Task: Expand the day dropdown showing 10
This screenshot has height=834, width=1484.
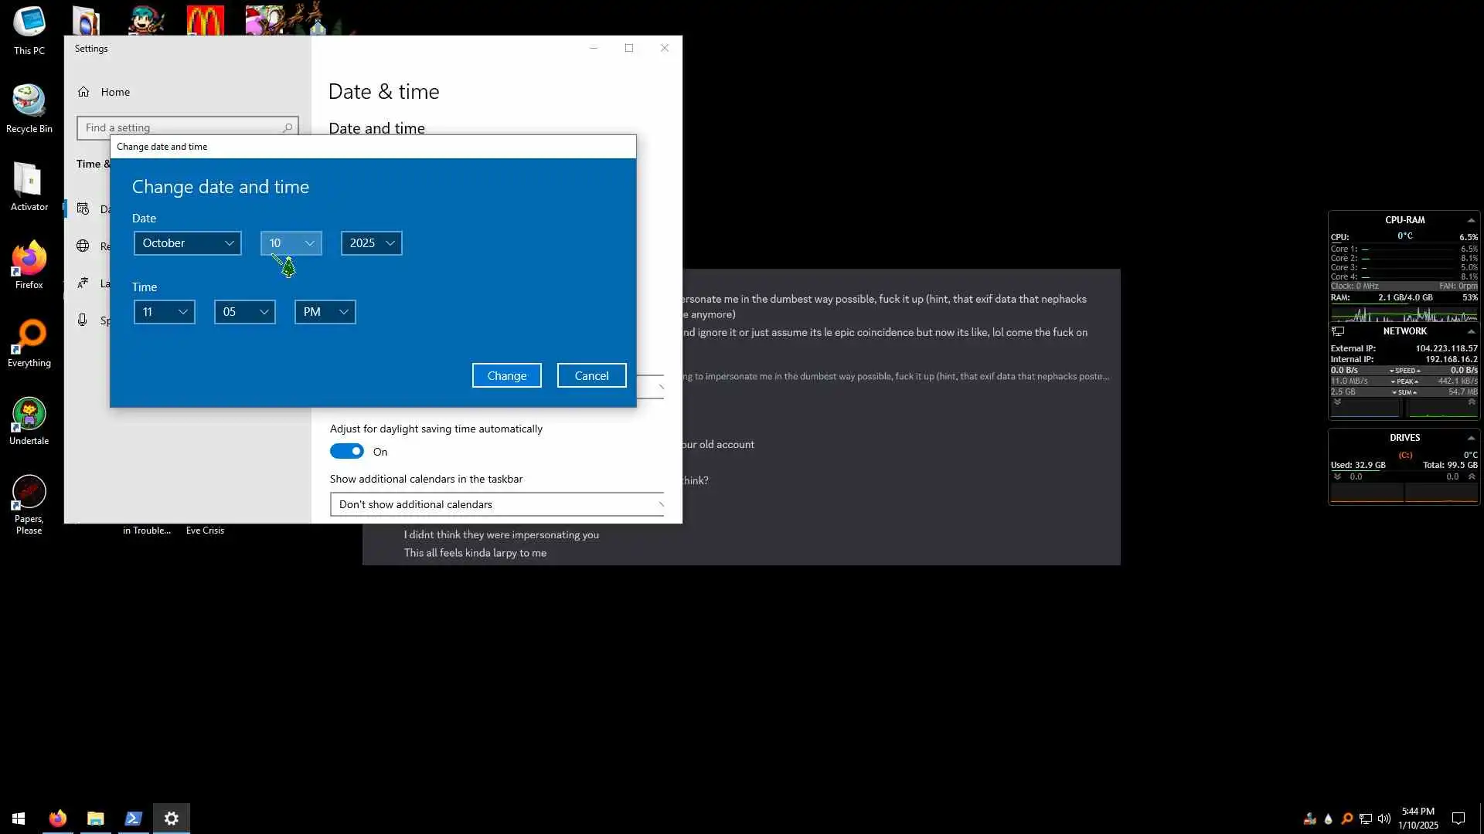Action: 291,243
